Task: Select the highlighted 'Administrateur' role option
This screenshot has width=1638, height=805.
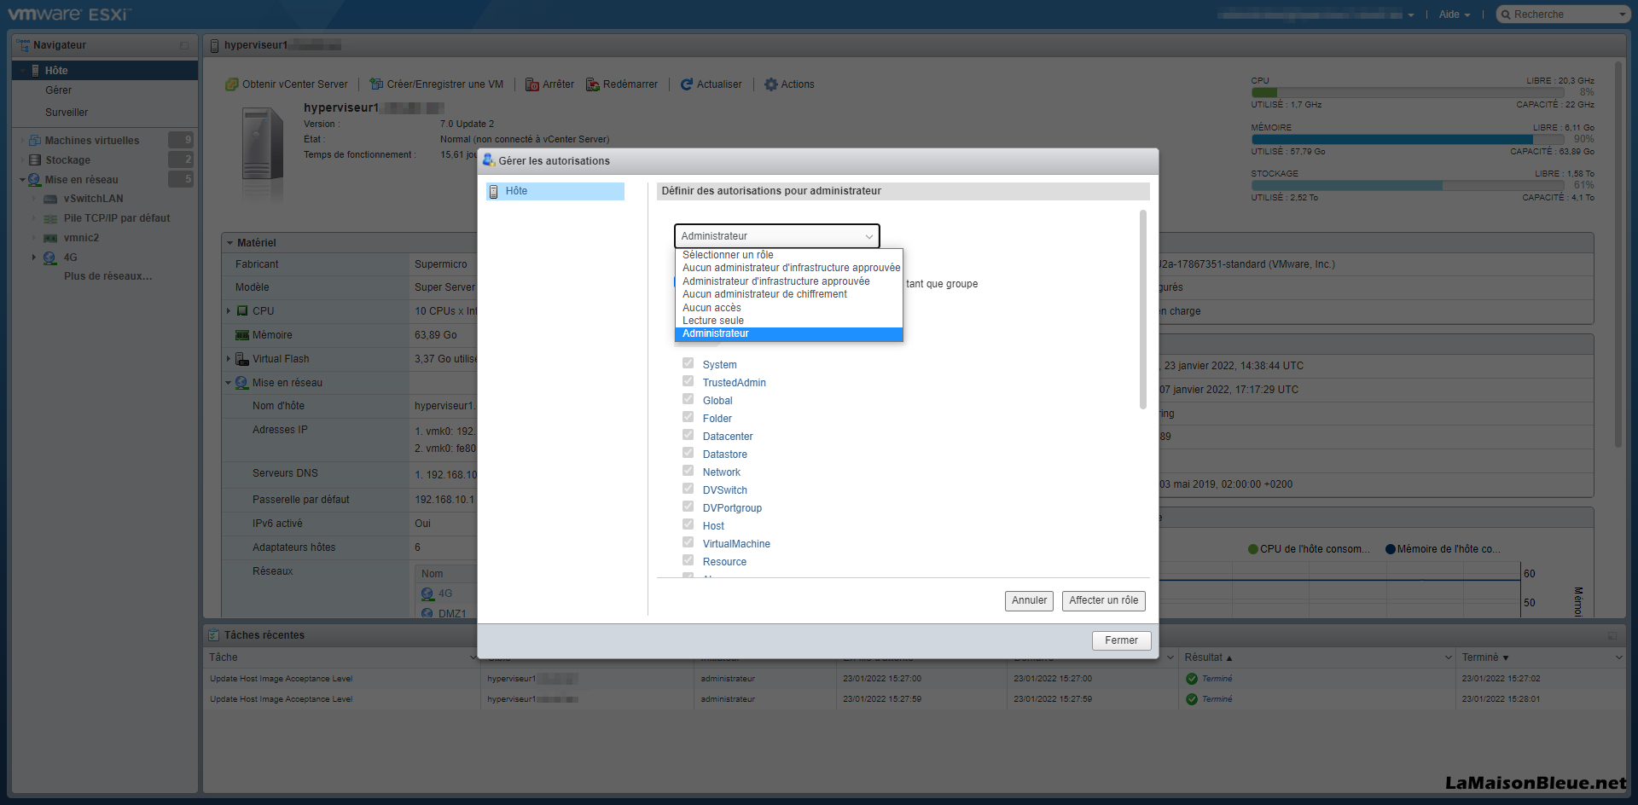Action: 788,334
